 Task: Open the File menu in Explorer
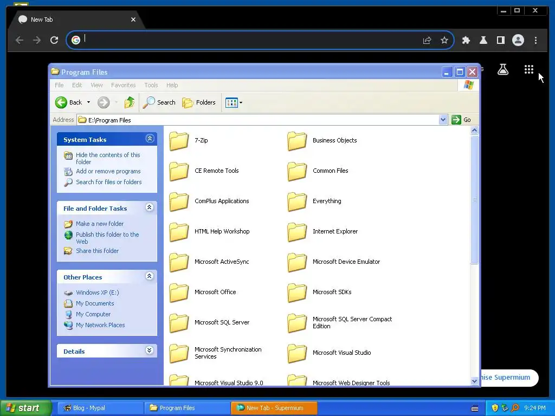(59, 85)
